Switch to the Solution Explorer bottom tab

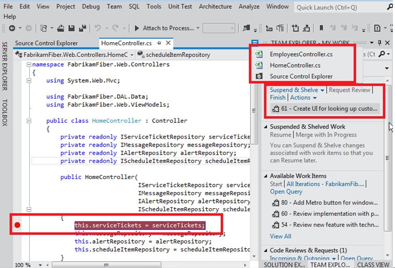(284, 265)
